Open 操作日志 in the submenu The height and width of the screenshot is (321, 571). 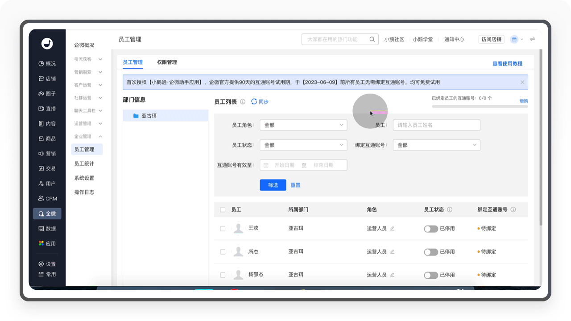click(84, 192)
